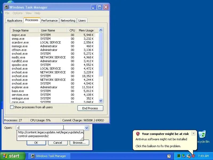Select the spoolsv.exe process row
This screenshot has height=160, width=213.
point(53,65)
